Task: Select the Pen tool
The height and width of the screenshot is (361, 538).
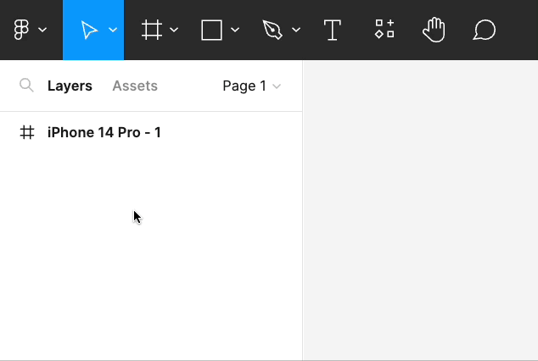Action: coord(272,31)
